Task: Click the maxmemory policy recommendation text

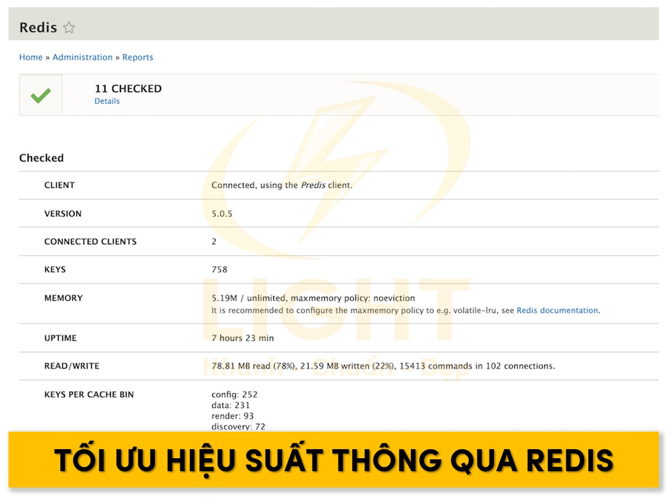Action: point(406,311)
